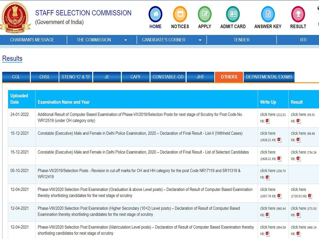Screen dimensions: 319x239
Task: Open Chairman's Message menu item
Action: [x=32, y=40]
